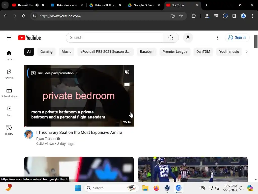
Task: Go back in browser
Action: 6,16
